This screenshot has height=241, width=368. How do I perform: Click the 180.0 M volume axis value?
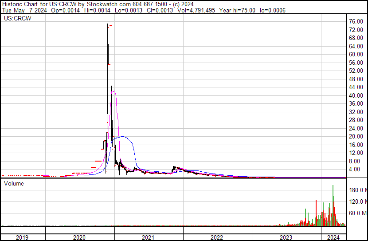pos(358,190)
